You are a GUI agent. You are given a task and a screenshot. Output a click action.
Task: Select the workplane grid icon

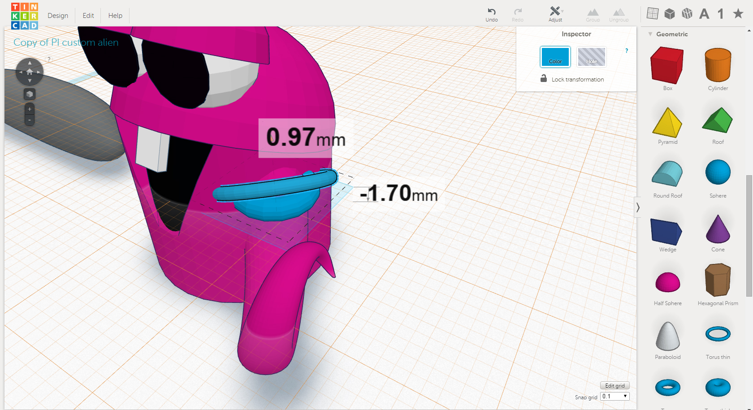point(653,13)
